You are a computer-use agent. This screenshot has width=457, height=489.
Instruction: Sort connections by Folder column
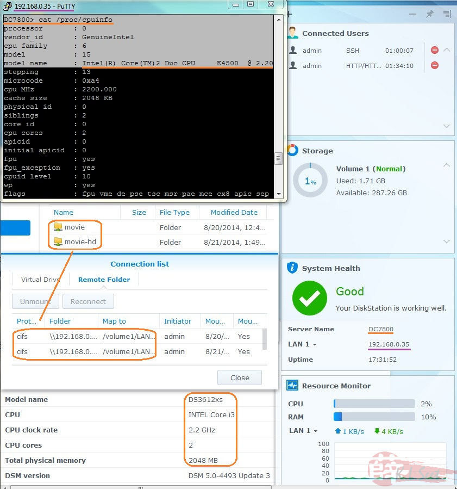pyautogui.click(x=71, y=321)
